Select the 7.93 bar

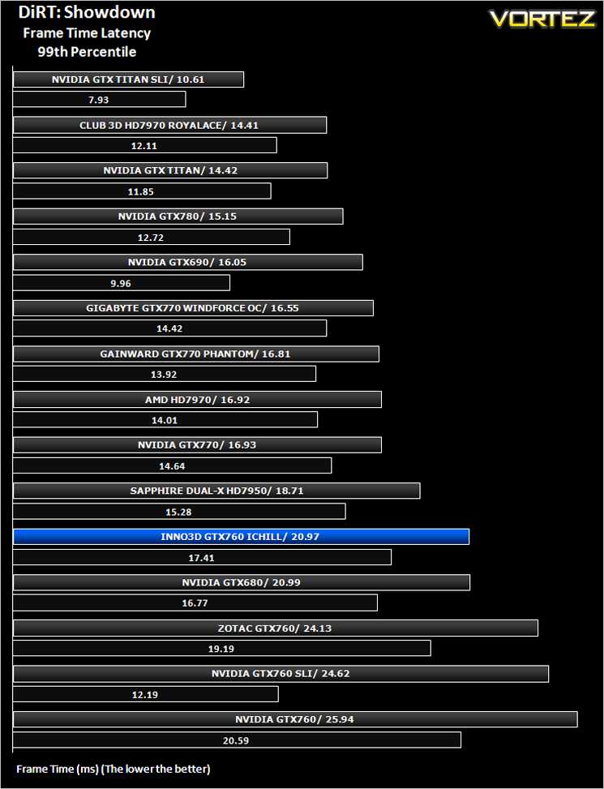point(99,100)
